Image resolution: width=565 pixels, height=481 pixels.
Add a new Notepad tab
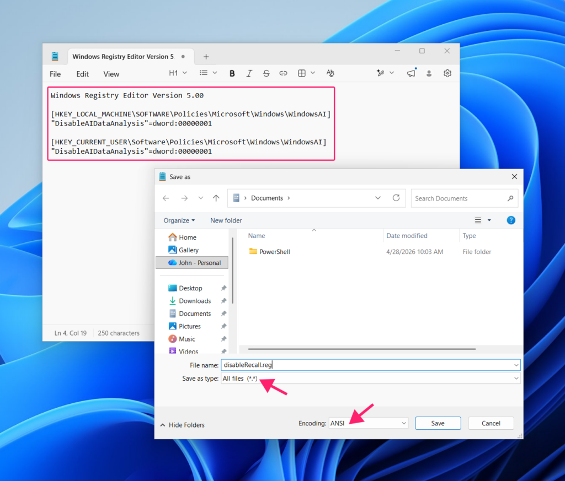(x=206, y=57)
